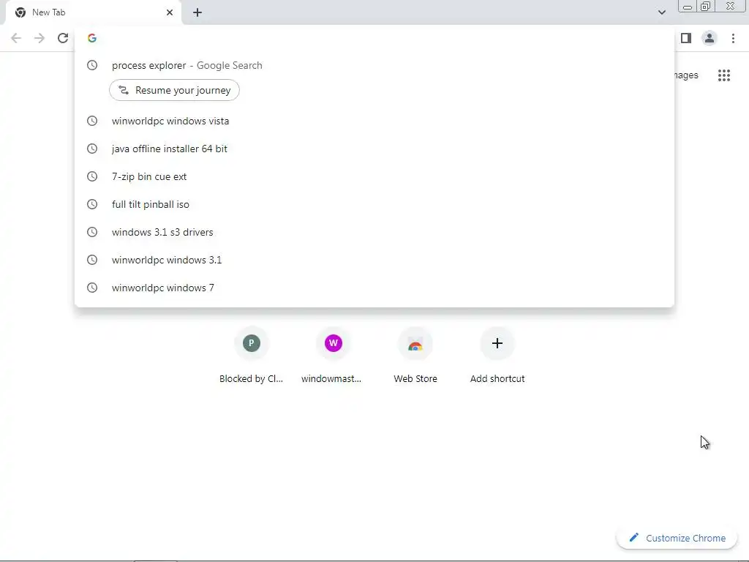Select windows 3.1 s3 drivers suggestion

[374, 232]
